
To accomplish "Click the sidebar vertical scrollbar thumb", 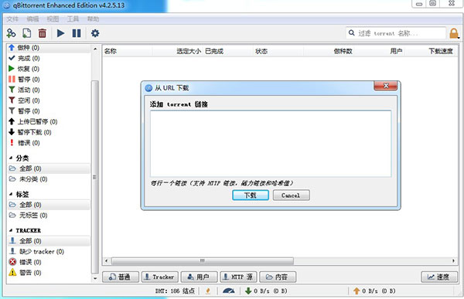I will tap(95, 177).
